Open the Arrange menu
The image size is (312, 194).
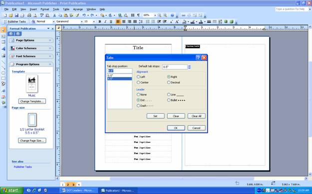78,9
